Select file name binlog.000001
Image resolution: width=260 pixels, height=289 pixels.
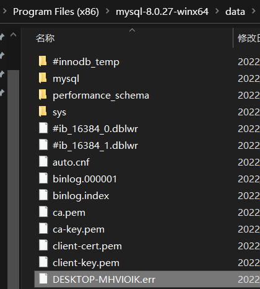85,179
